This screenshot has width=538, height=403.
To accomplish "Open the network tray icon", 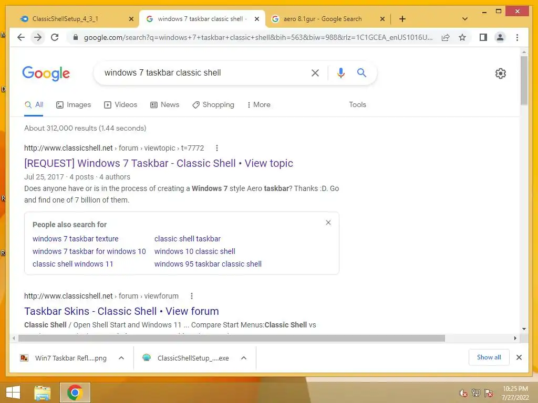I will pyautogui.click(x=476, y=393).
